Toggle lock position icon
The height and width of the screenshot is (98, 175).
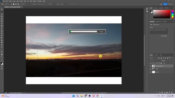tap(157, 63)
